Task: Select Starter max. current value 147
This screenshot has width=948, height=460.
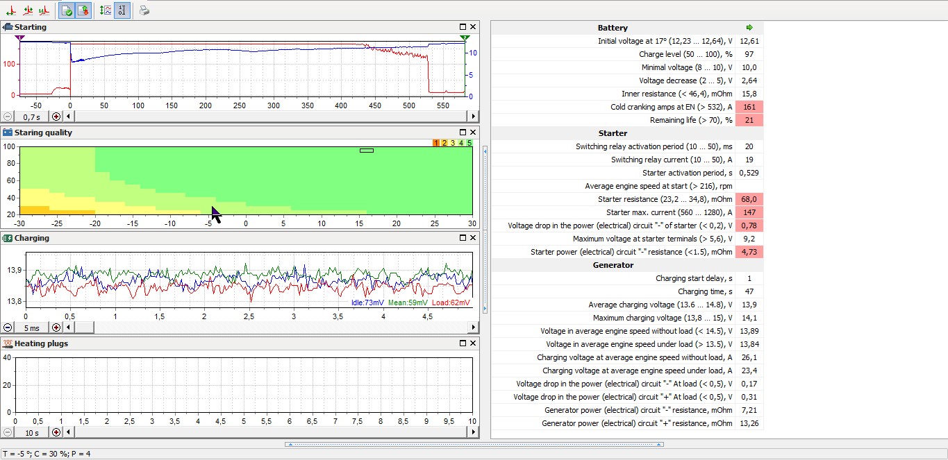Action: (x=749, y=212)
